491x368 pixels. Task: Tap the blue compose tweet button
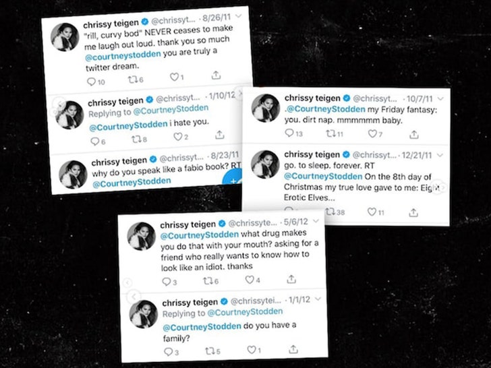point(232,178)
